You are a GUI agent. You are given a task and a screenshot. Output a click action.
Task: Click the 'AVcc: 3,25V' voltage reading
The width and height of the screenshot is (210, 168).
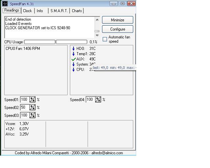[x=17, y=134]
